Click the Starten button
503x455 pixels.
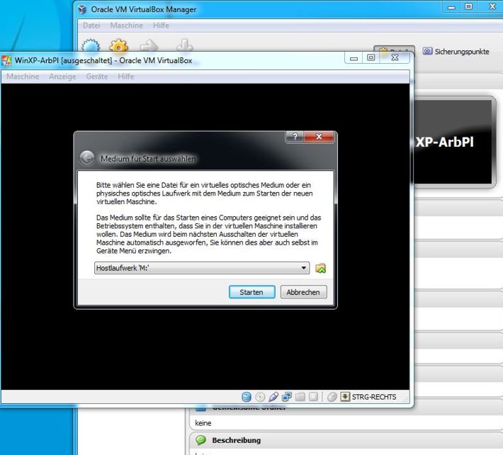[x=252, y=292]
